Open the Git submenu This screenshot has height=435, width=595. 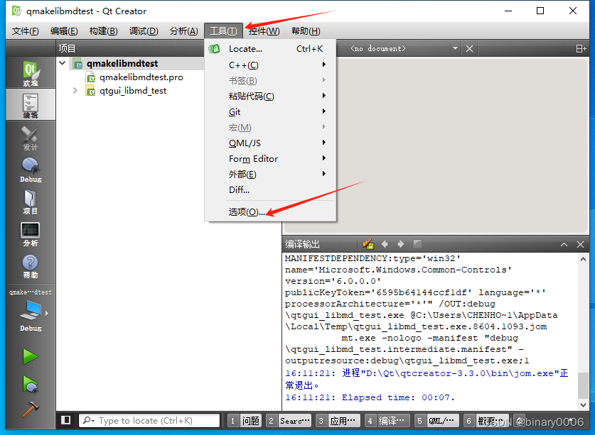click(270, 111)
